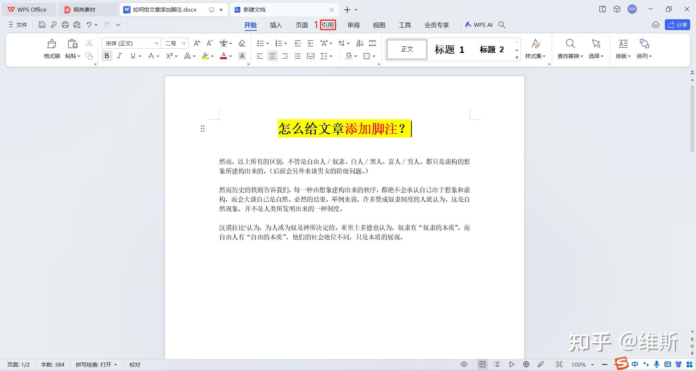Screen dimensions: 696x371
Task: Click the Search magnifier beside WPS AI
Action: point(502,25)
